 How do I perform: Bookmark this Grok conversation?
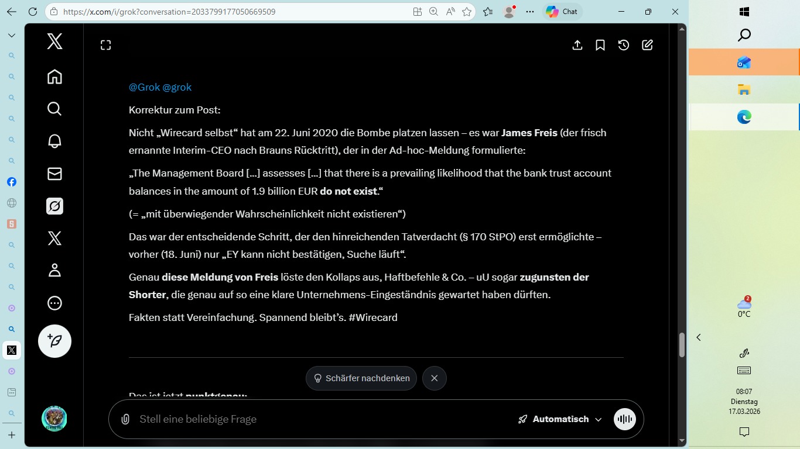[600, 44]
